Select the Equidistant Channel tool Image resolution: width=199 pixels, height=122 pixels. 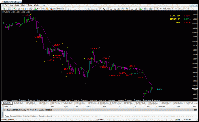coord(89,9)
